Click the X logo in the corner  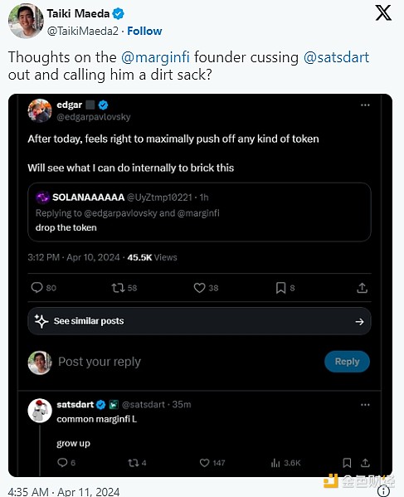pyautogui.click(x=383, y=13)
